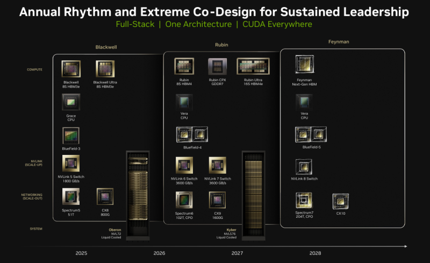Click the 'Rubin' generation heading
Viewport: 430px width, 263px height.
pyautogui.click(x=221, y=45)
